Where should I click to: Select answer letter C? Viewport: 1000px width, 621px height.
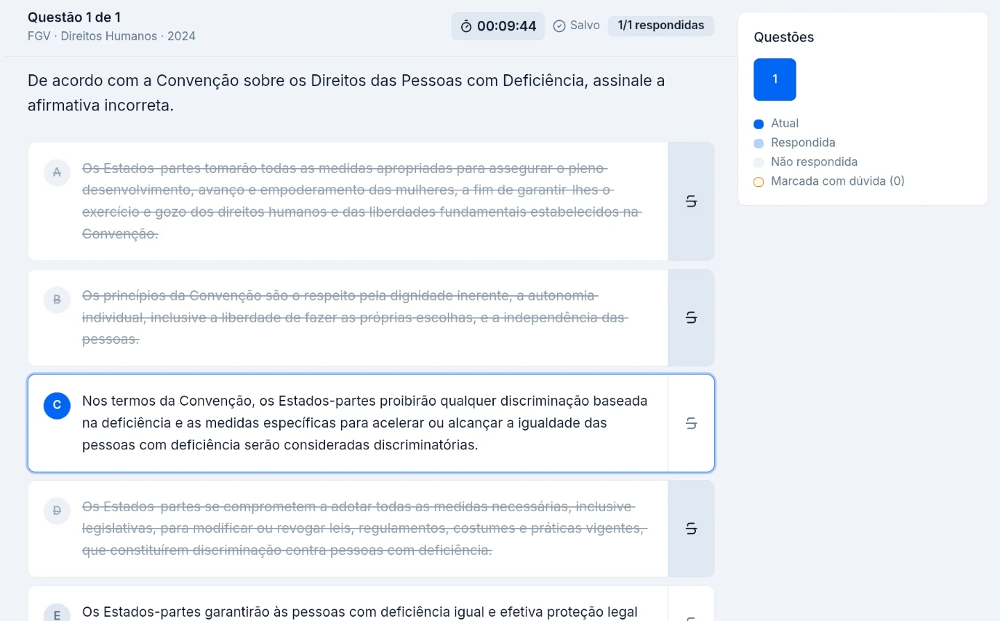pos(57,405)
